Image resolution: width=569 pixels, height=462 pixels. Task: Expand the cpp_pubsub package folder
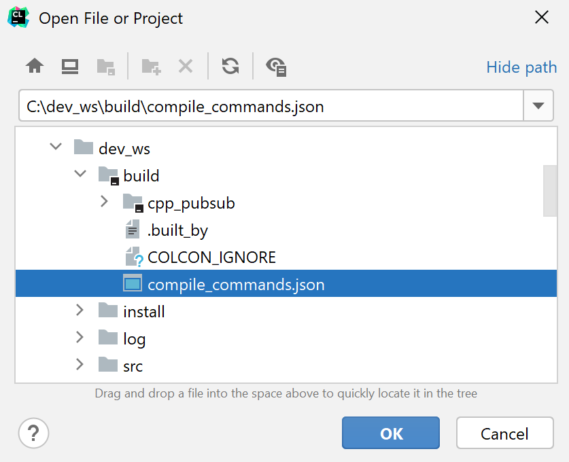click(104, 202)
